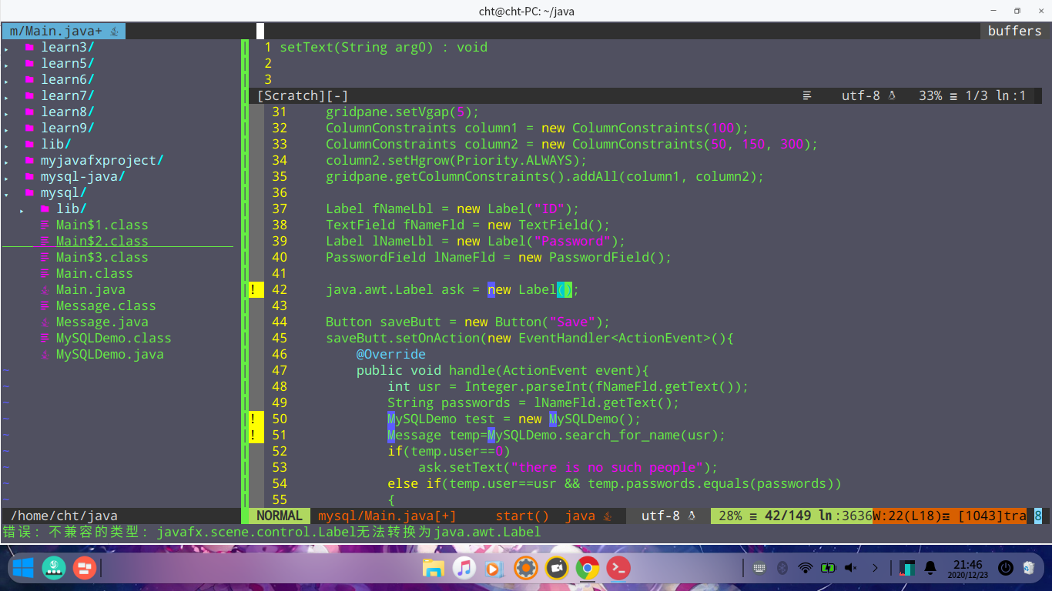Toggle Bluetooth from the system tray
This screenshot has width=1052, height=591.
click(x=782, y=568)
